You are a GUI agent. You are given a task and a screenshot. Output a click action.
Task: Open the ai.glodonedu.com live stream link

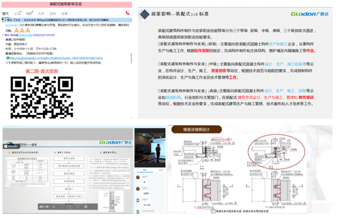tap(56, 58)
